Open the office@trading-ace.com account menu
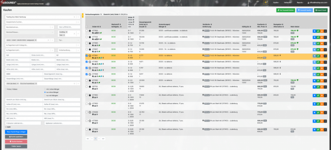Screen dimensions: 331x150 click(318, 2)
